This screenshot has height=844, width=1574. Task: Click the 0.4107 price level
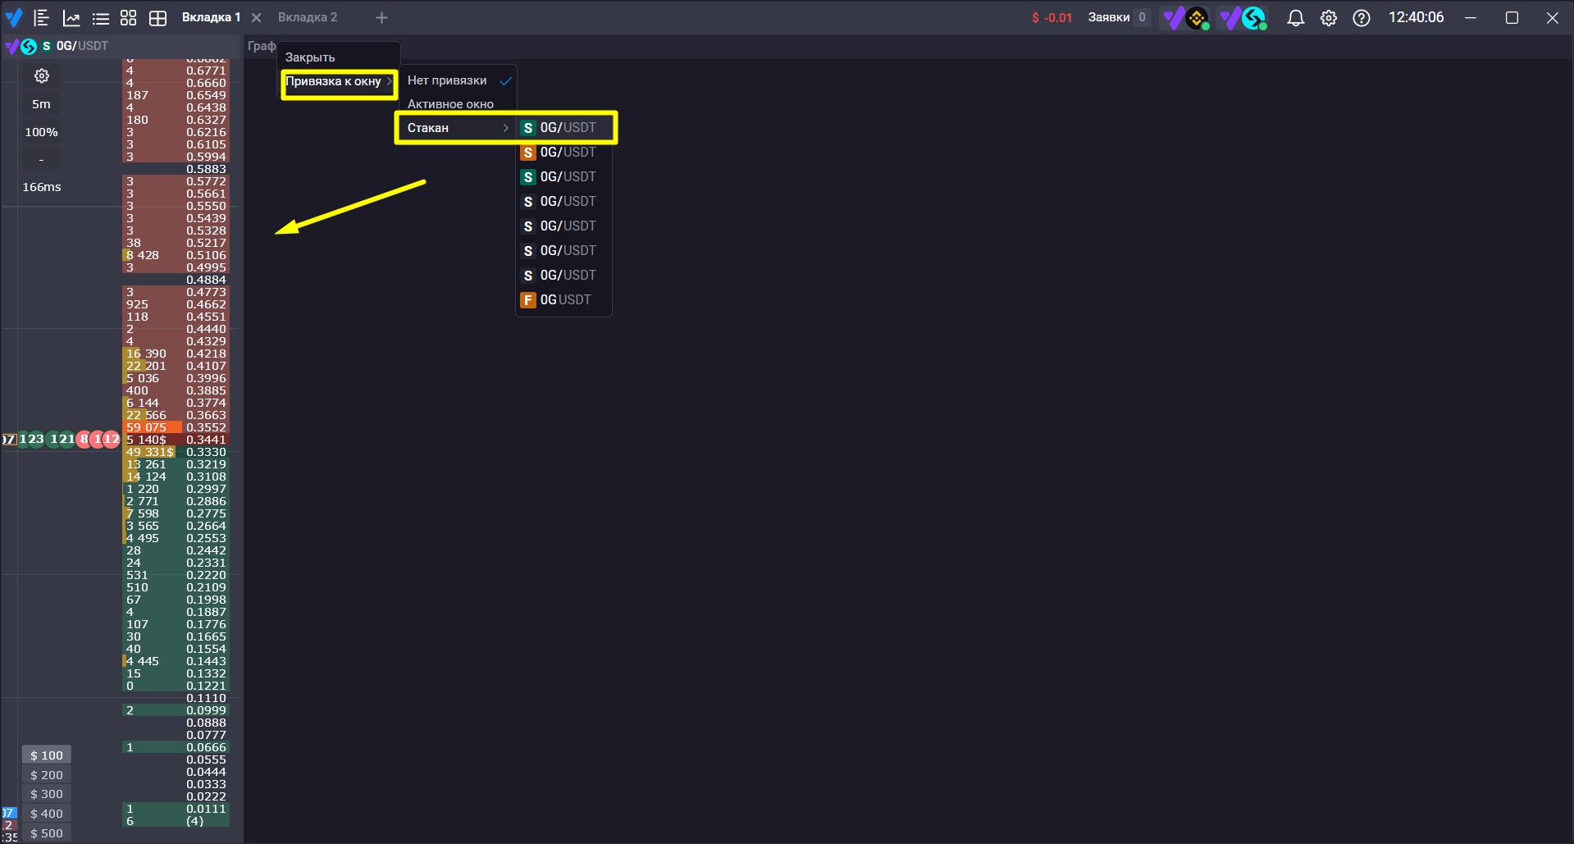coord(206,366)
